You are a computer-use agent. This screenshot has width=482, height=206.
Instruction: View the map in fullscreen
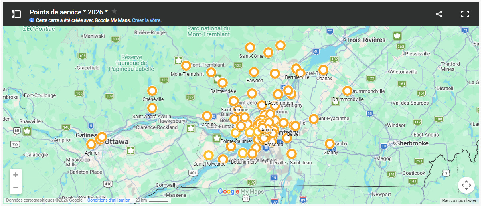click(465, 14)
